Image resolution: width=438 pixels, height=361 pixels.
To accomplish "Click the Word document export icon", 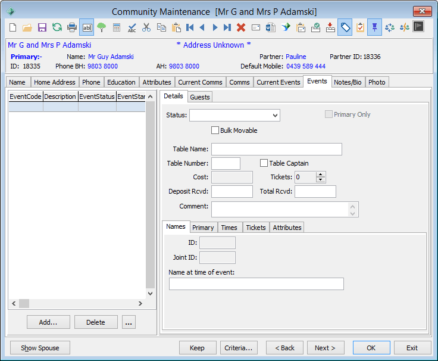I will click(x=270, y=27).
